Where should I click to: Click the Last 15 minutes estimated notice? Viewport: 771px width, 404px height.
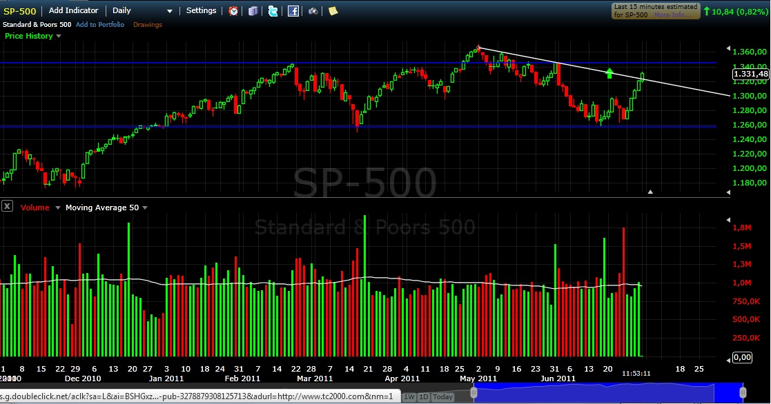coord(656,11)
